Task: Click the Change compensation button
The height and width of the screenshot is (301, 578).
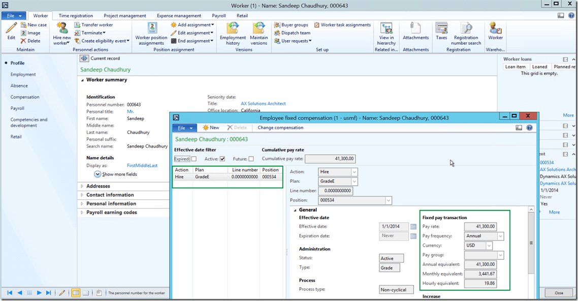Action: coord(280,128)
